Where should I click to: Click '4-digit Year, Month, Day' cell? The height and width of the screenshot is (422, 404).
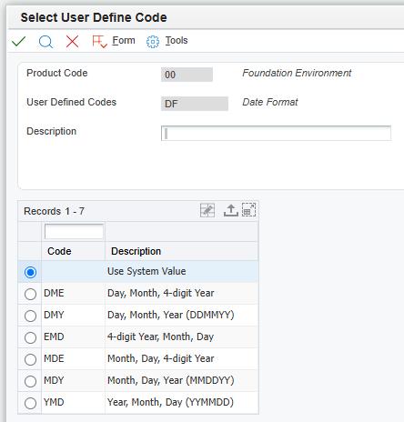[181, 337]
